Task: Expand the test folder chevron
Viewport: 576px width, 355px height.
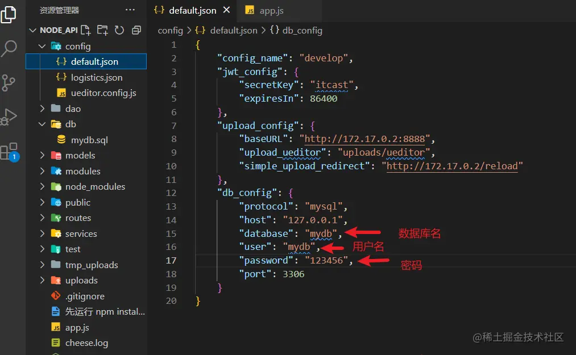Action: coord(42,249)
